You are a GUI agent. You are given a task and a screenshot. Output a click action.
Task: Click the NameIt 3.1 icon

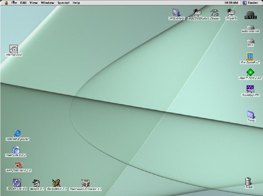36,183
